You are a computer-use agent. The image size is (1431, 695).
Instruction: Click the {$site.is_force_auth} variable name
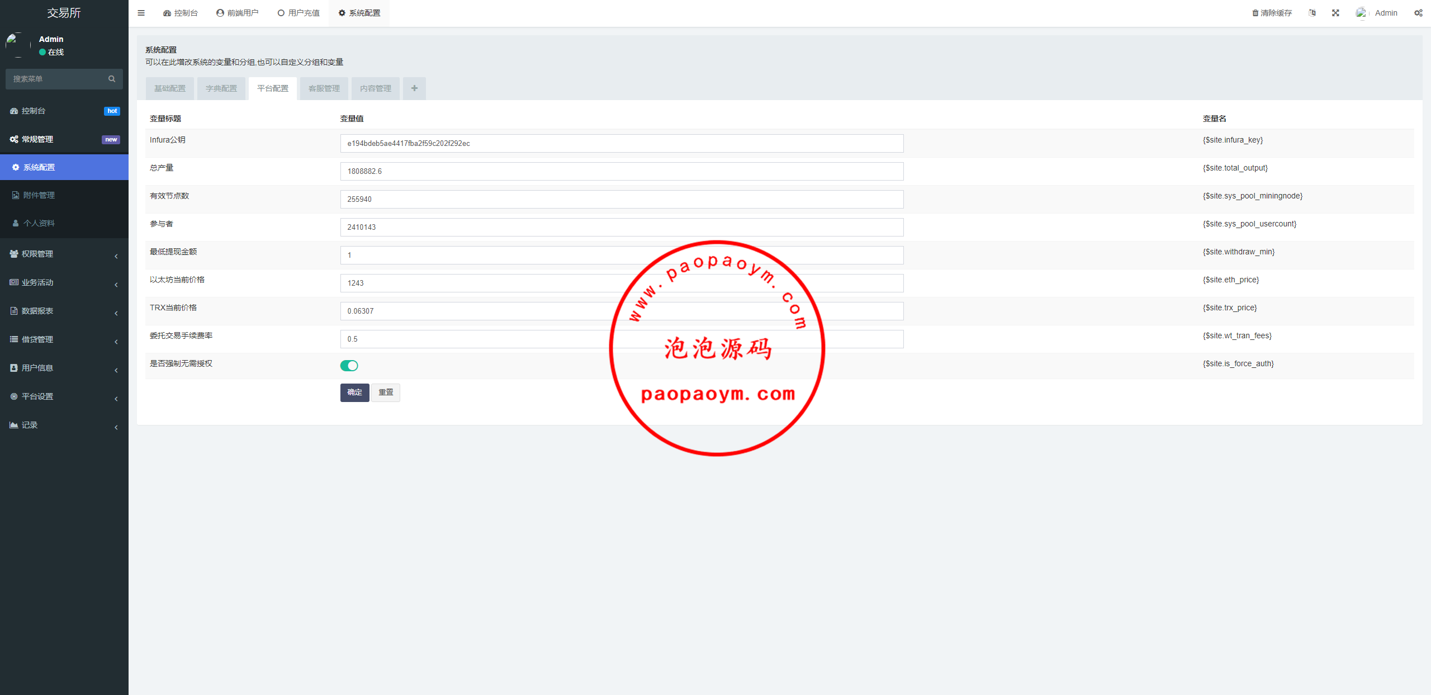1238,363
